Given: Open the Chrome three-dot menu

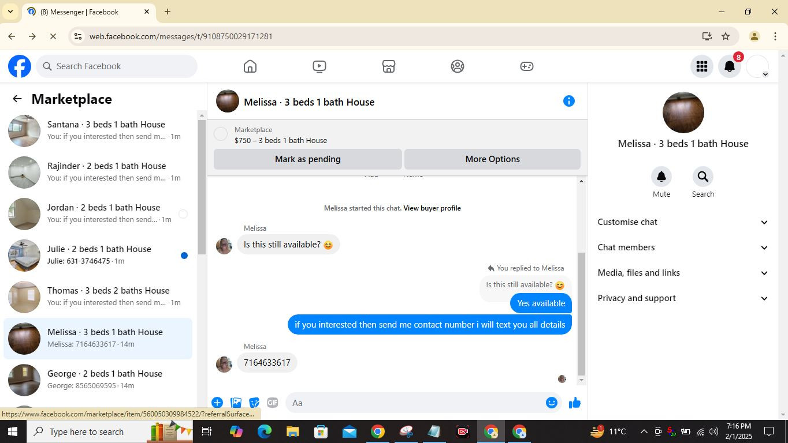Looking at the screenshot, I should pyautogui.click(x=775, y=36).
